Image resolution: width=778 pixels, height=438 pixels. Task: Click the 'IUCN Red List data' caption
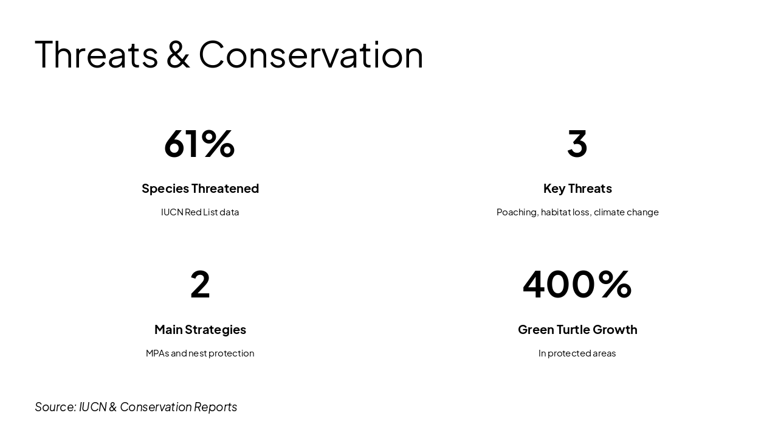(x=200, y=212)
